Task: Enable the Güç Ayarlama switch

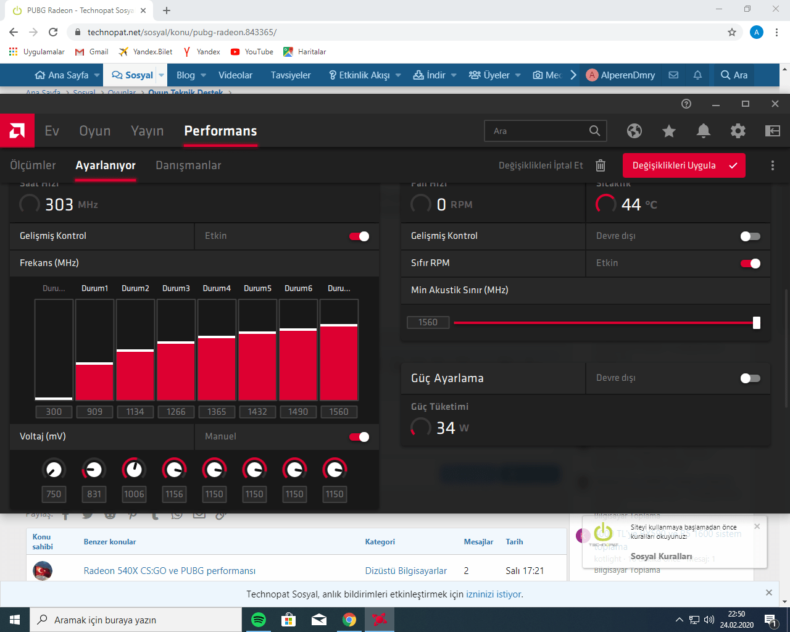Action: 750,378
